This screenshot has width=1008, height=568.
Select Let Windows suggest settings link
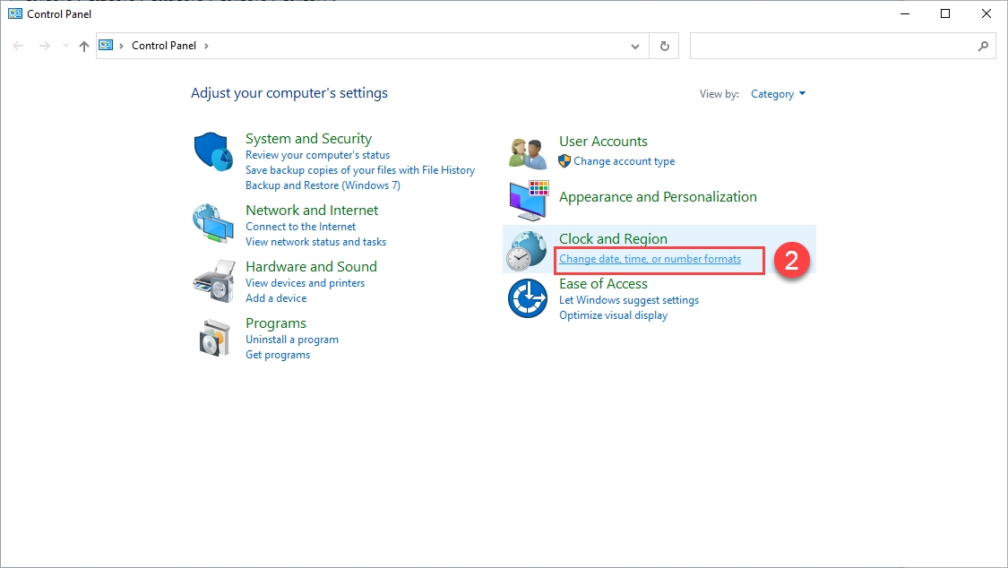629,300
